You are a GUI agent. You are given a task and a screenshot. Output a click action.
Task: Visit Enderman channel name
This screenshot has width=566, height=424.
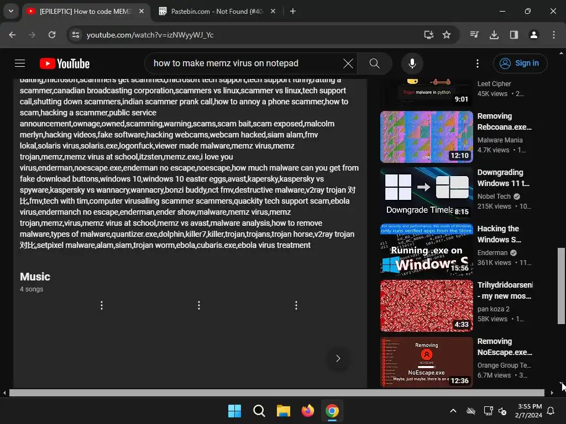tap(492, 252)
